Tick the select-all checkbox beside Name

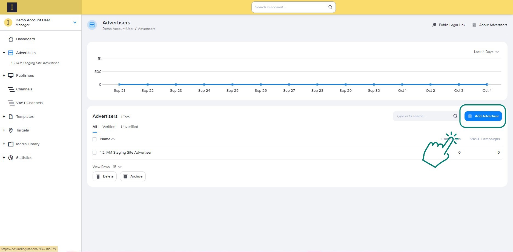pyautogui.click(x=94, y=139)
